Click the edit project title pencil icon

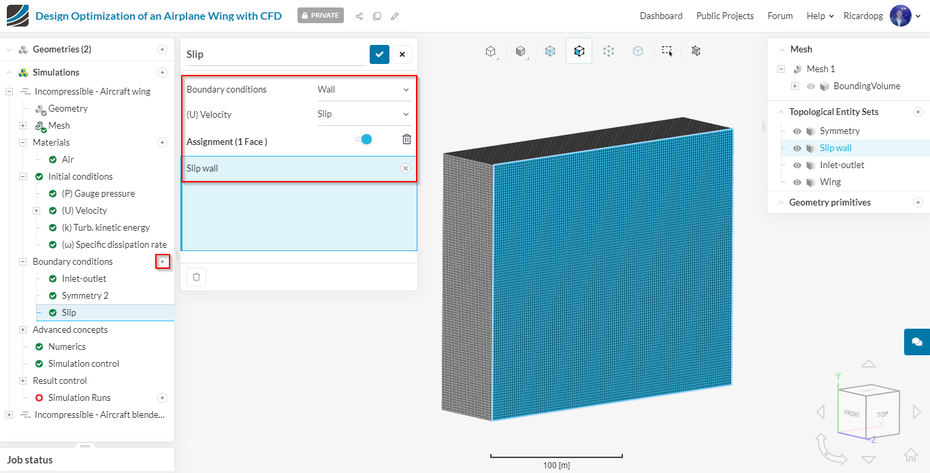point(395,16)
